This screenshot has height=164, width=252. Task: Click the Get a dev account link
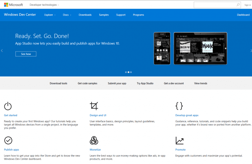[174, 83]
